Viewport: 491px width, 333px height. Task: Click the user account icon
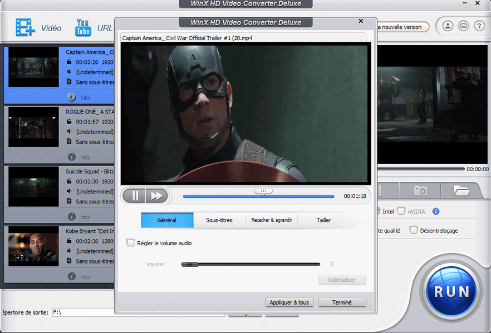point(448,26)
